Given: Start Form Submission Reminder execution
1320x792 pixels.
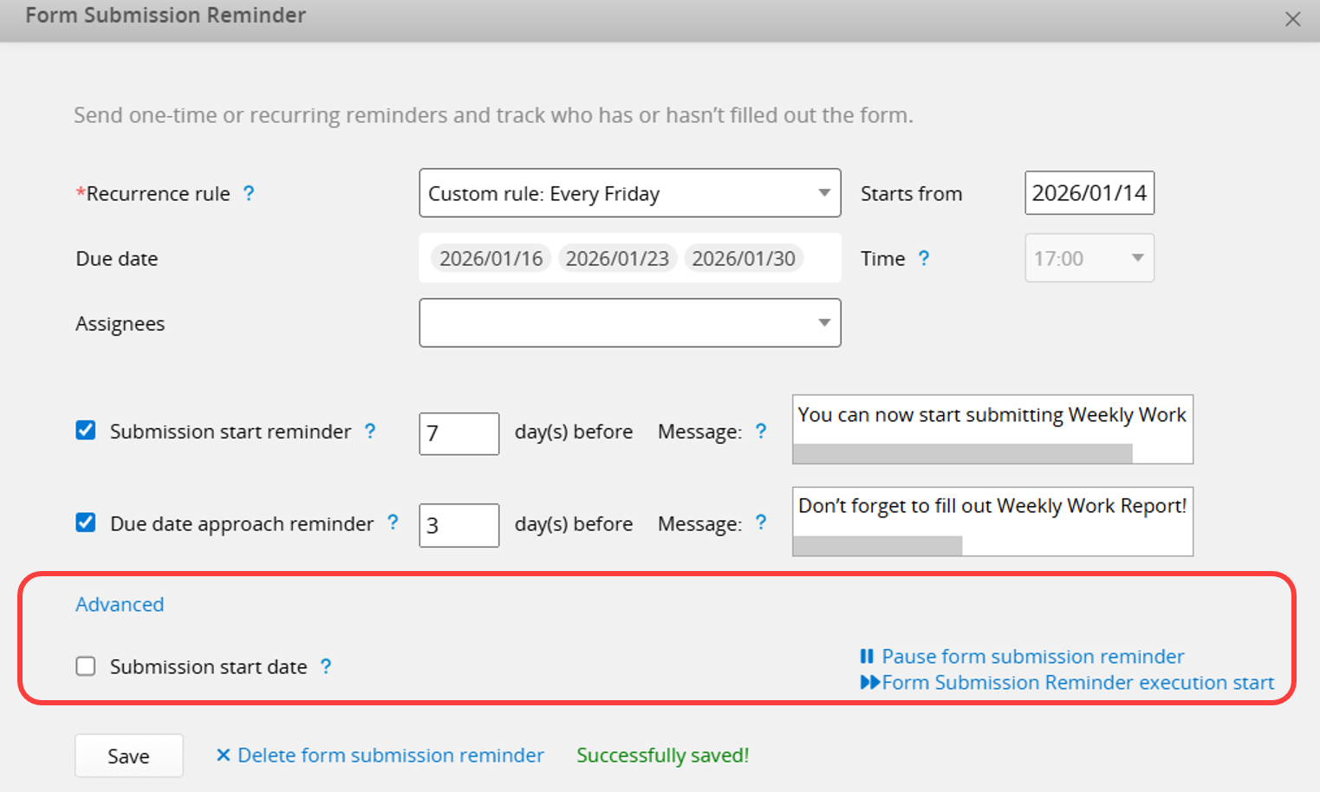Looking at the screenshot, I should pos(1076,683).
